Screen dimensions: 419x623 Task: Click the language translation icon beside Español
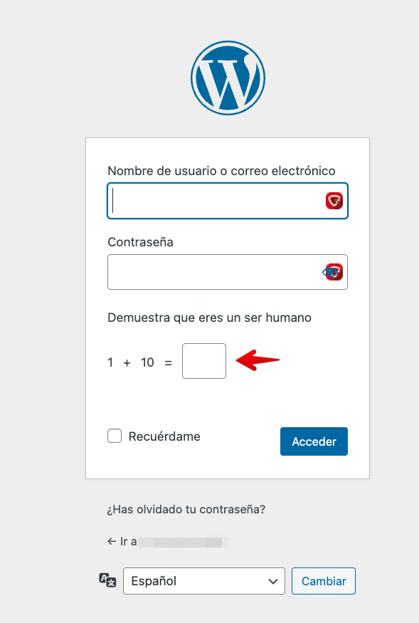(x=107, y=580)
